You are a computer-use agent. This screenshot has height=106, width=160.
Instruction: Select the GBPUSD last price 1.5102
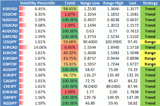[x=132, y=36]
